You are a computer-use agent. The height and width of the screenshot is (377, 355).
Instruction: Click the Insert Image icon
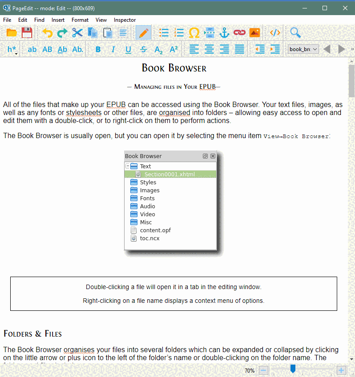point(254,32)
